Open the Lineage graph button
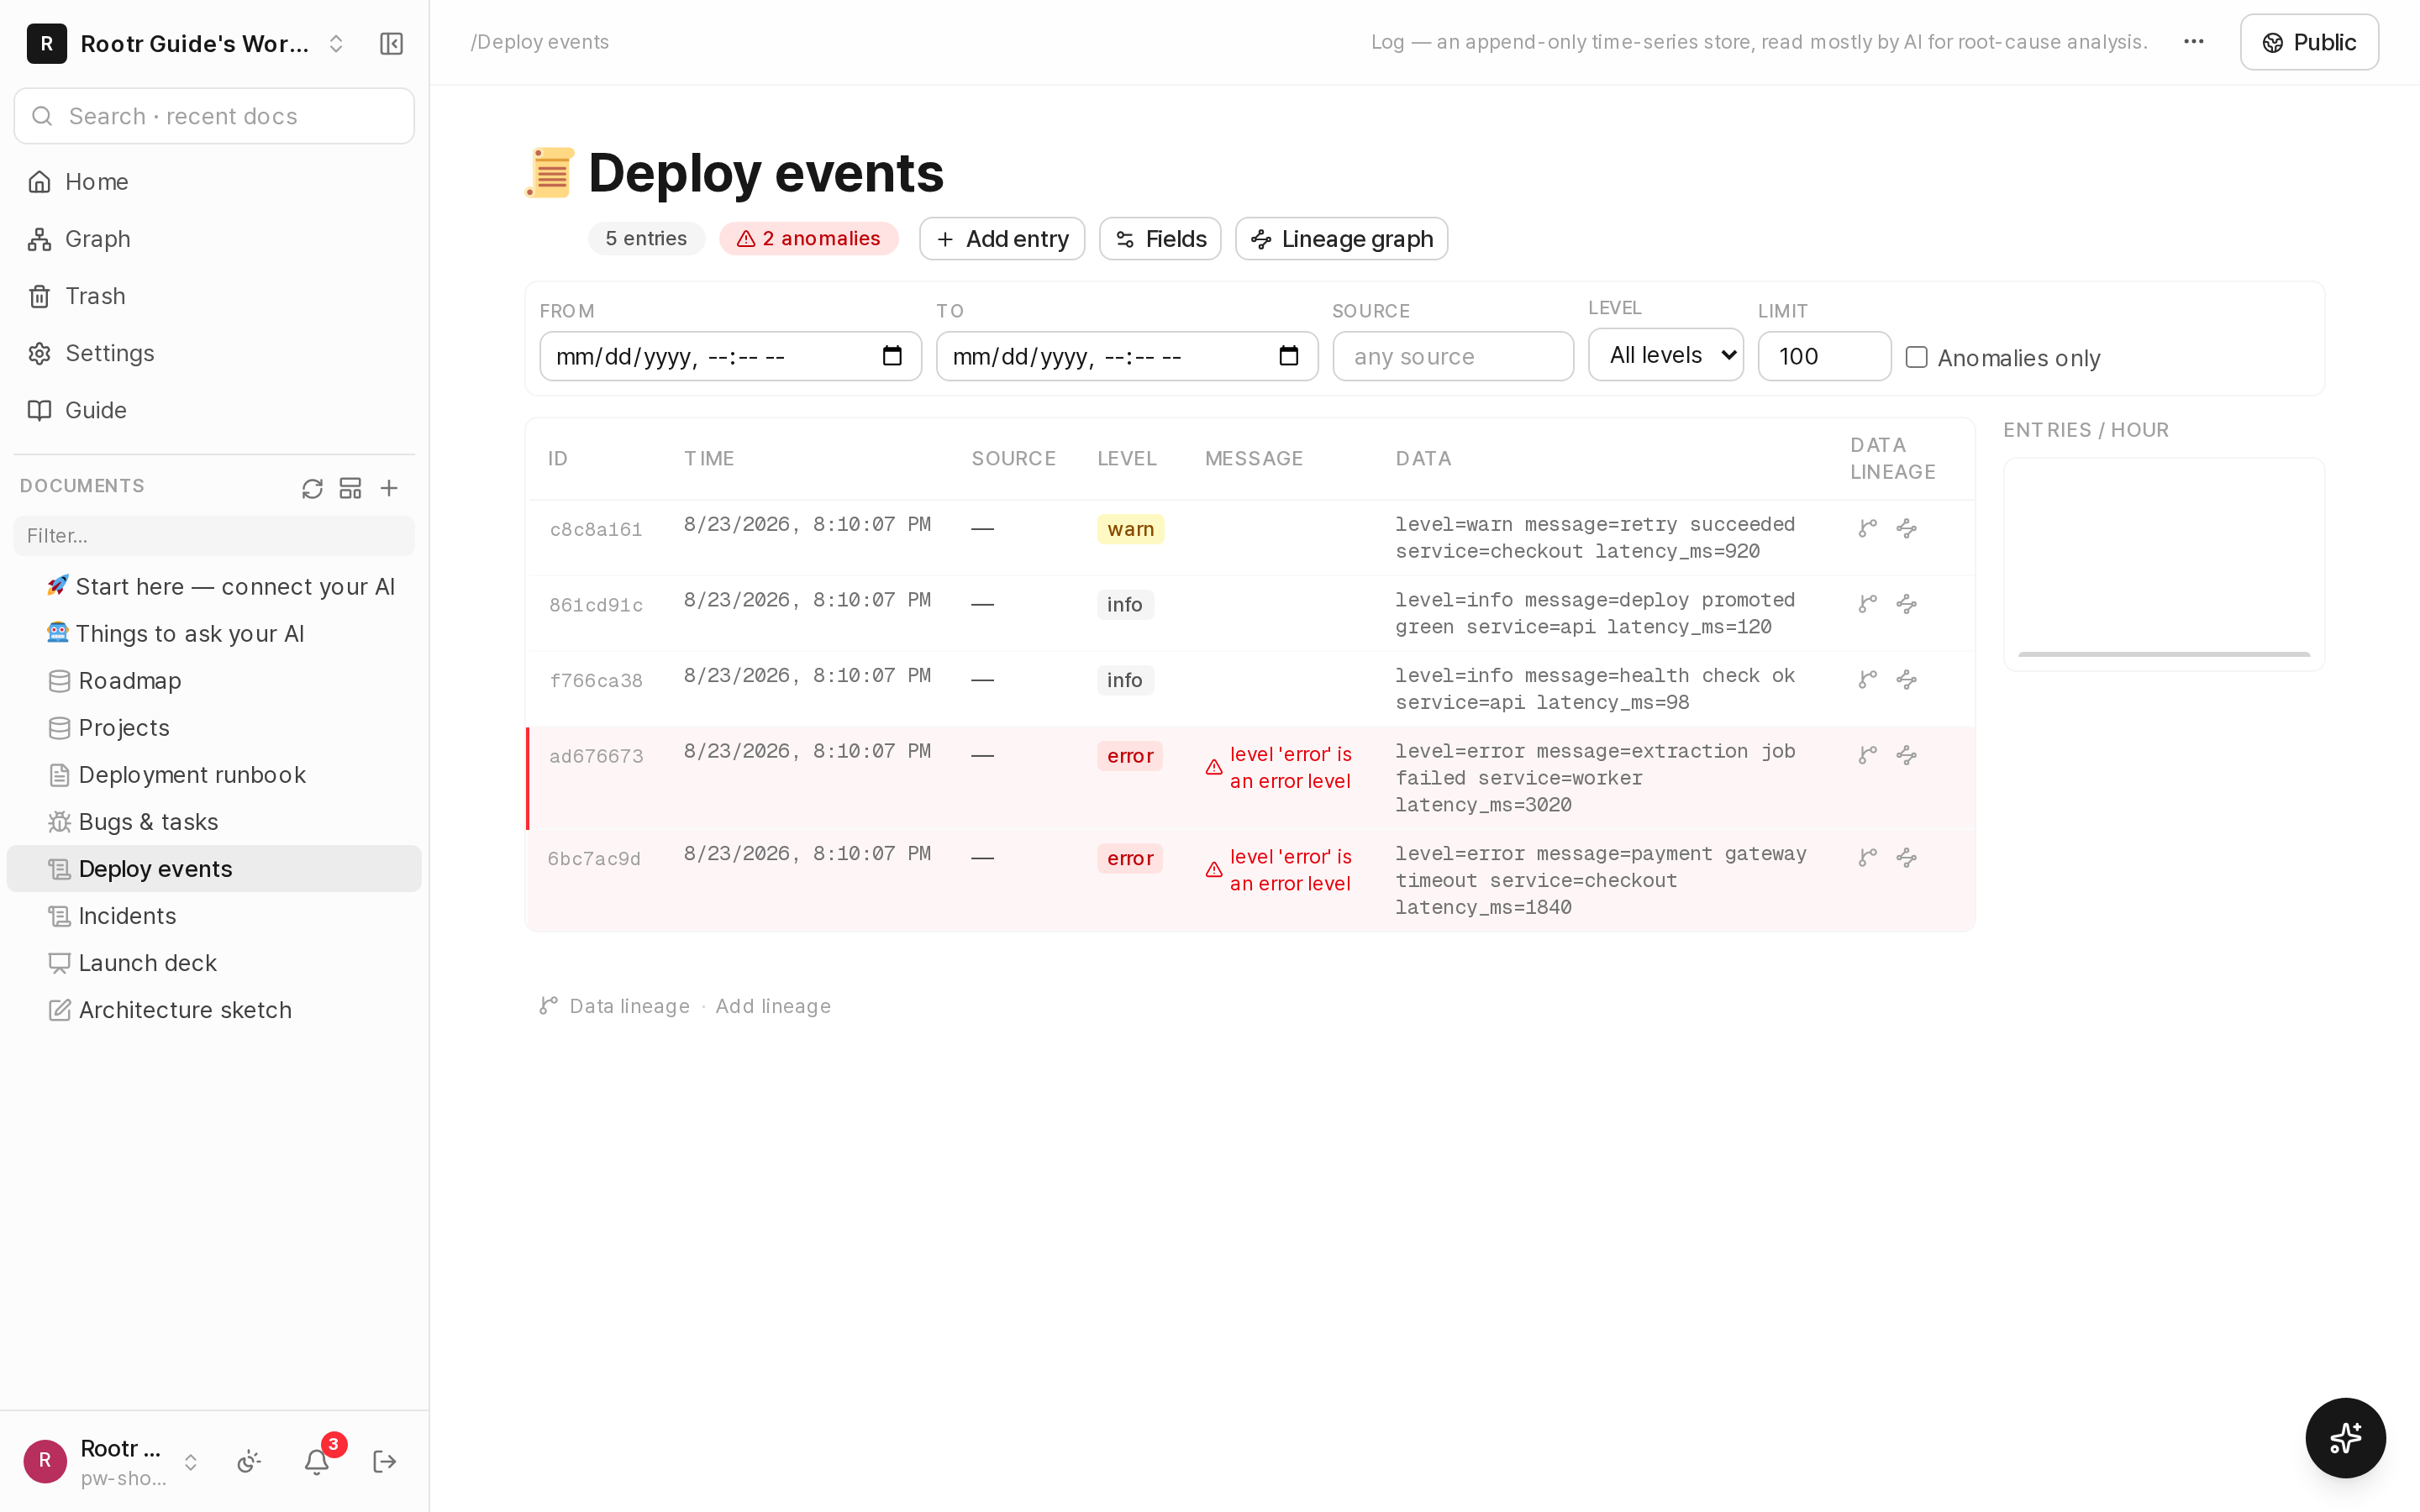This screenshot has height=1512, width=2420. pyautogui.click(x=1341, y=239)
